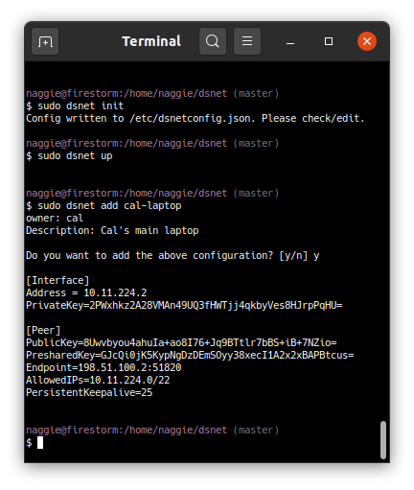Click the PresharedKey line in output
The width and height of the screenshot is (414, 490).
point(190,355)
